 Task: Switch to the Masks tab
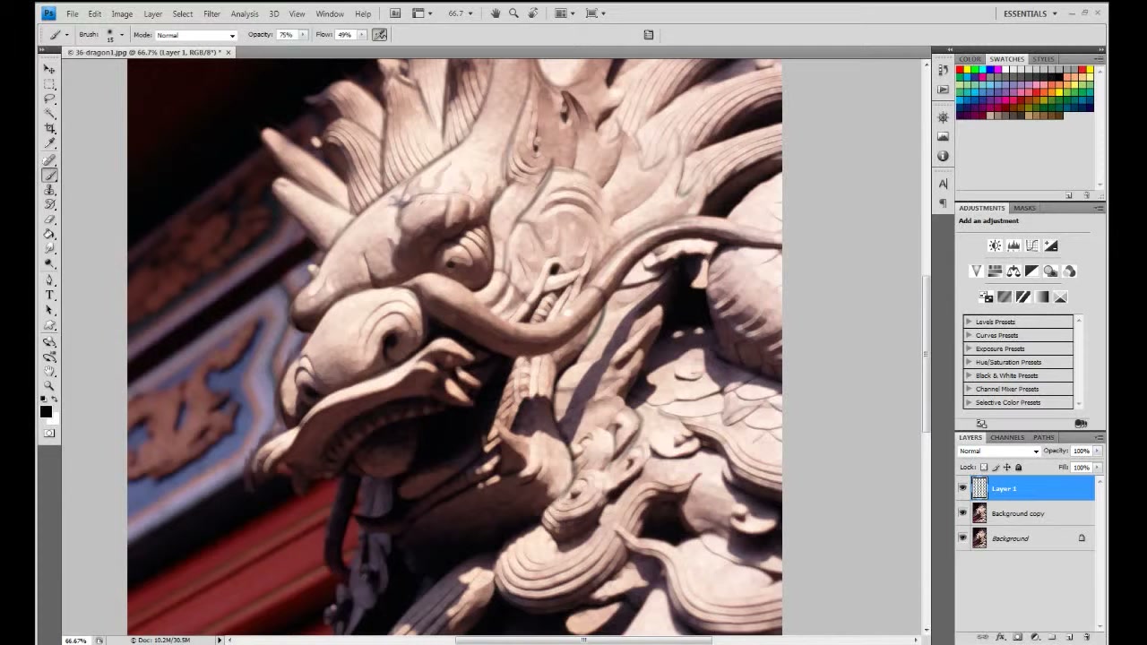click(x=1024, y=208)
